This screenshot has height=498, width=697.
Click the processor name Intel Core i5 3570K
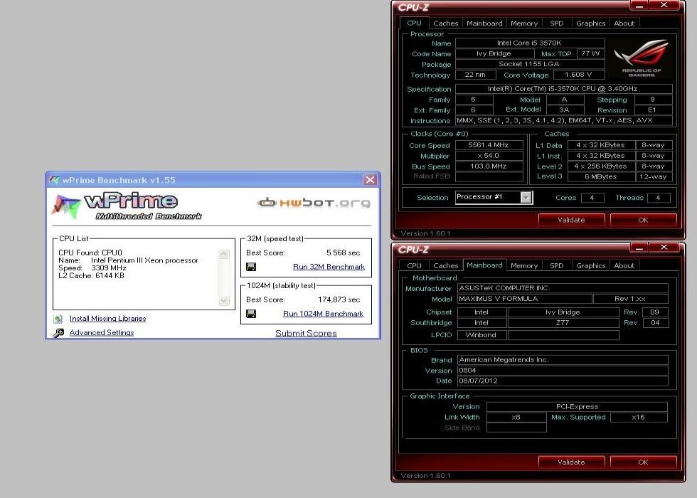(x=529, y=43)
